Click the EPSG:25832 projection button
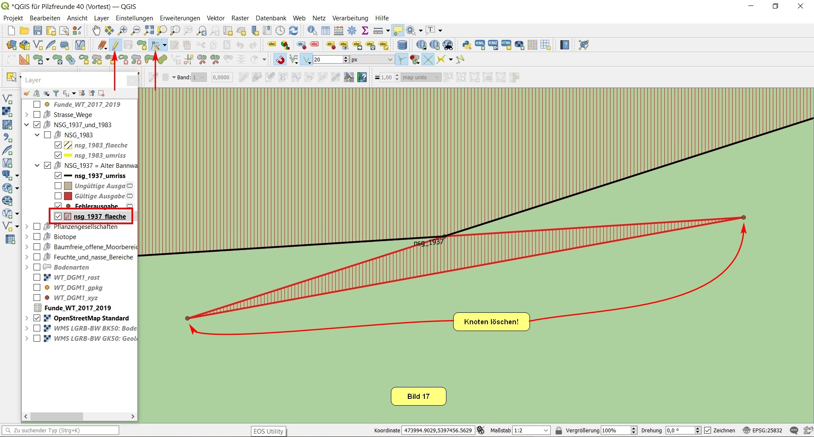Image resolution: width=814 pixels, height=437 pixels. pyautogui.click(x=763, y=430)
